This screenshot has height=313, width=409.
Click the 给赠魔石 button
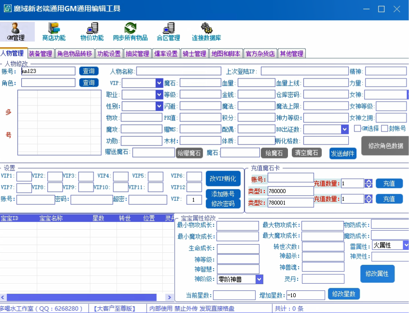tap(189, 153)
